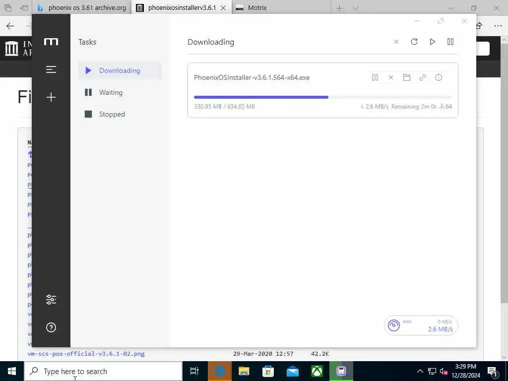This screenshot has height=381, width=508.
Task: Close the phoenixosinstallerv3.6.1 tab
Action: click(x=223, y=8)
